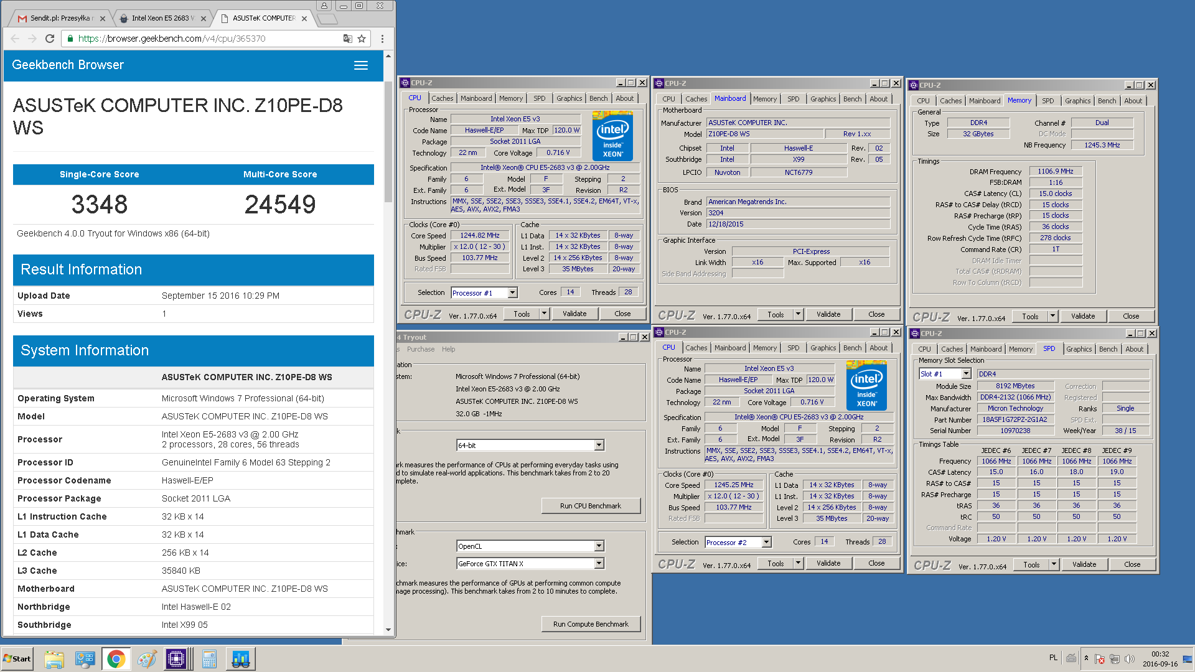Open the Geekbench Browser hamburger menu
The height and width of the screenshot is (672, 1195).
coord(361,65)
